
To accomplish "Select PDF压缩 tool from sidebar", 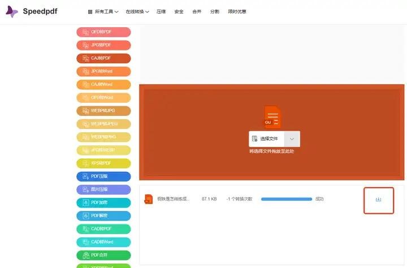I will (x=103, y=176).
